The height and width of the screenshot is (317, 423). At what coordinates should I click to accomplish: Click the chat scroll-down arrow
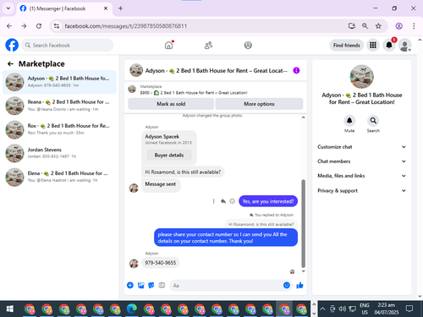[x=304, y=271]
